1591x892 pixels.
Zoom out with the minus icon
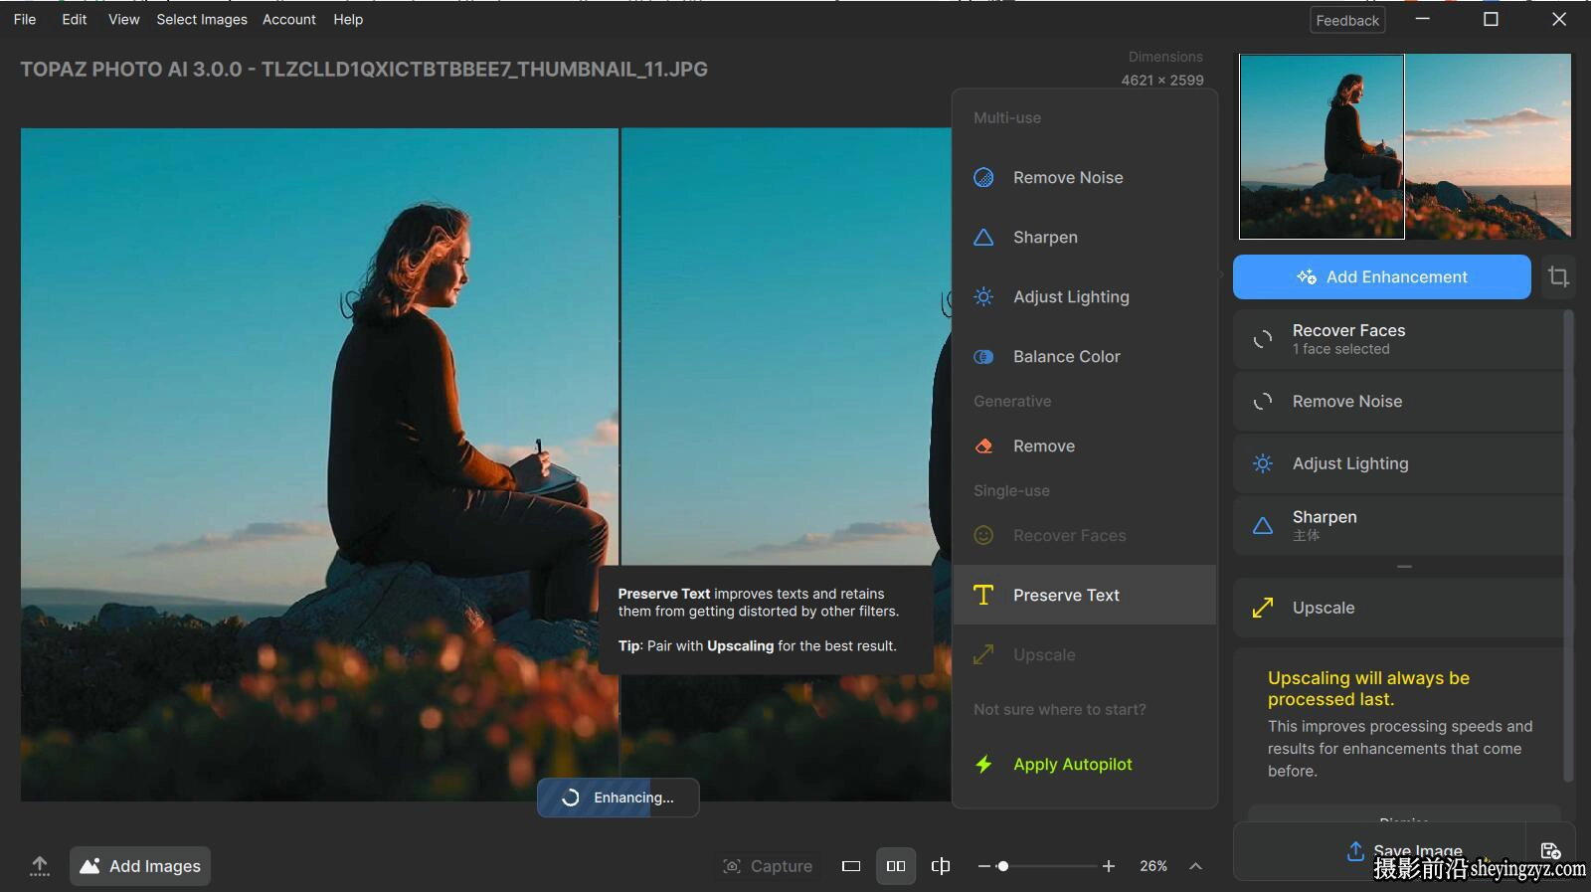(x=983, y=866)
